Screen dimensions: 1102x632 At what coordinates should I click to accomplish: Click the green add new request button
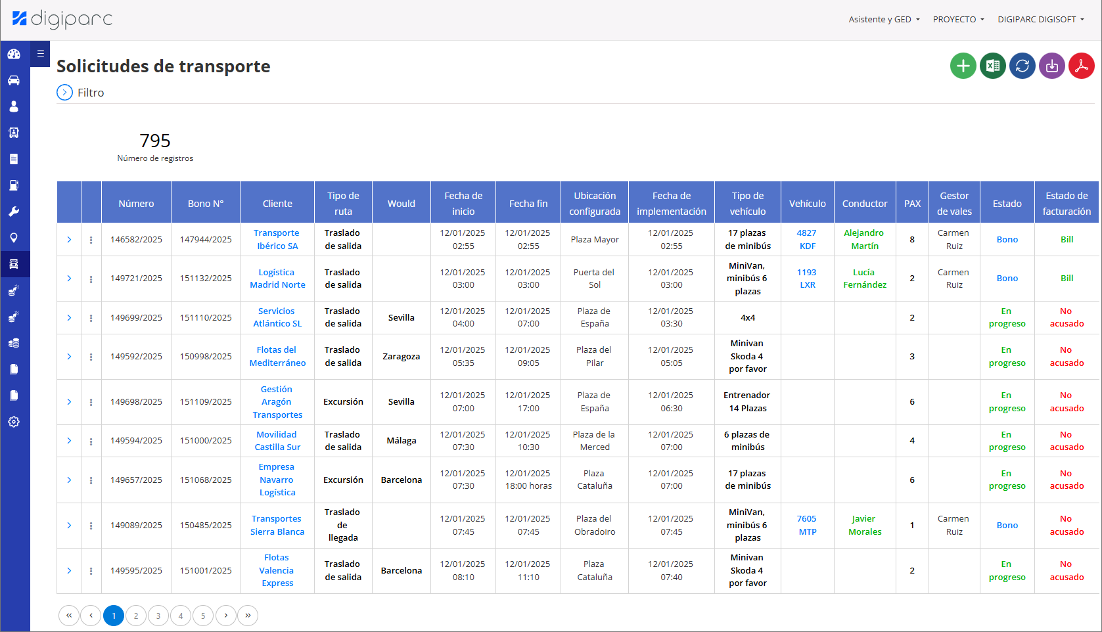(963, 66)
